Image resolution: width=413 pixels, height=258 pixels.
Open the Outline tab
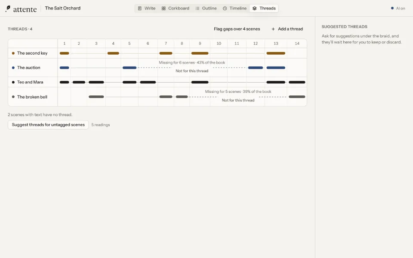(206, 9)
